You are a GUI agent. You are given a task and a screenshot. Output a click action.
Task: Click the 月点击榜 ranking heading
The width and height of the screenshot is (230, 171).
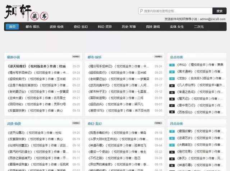point(176,124)
